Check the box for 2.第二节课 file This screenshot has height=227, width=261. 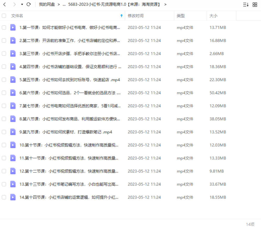[x=4, y=40]
